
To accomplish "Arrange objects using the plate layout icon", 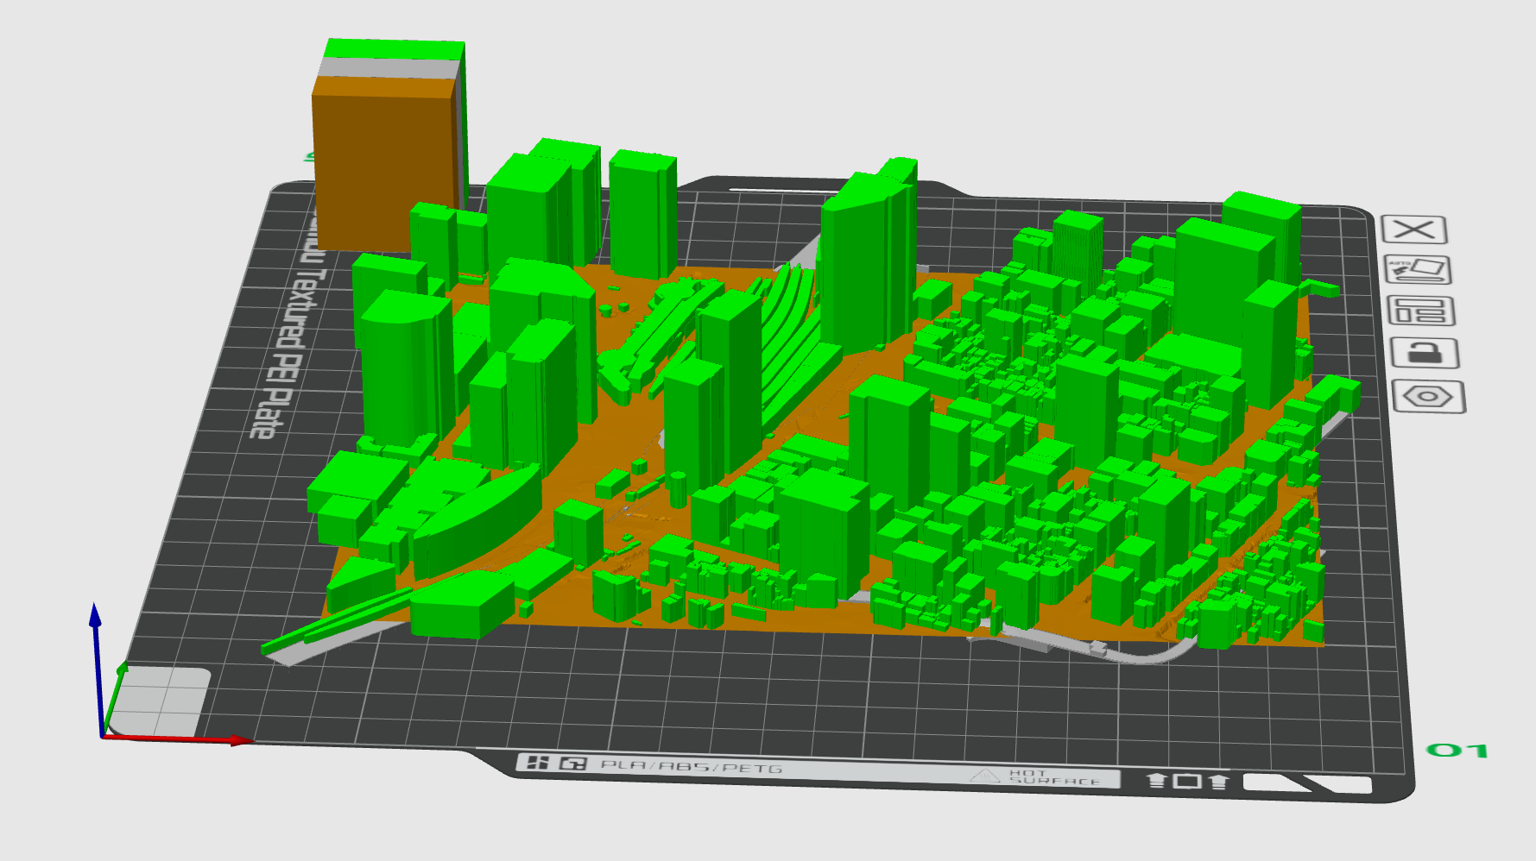I will [1420, 311].
